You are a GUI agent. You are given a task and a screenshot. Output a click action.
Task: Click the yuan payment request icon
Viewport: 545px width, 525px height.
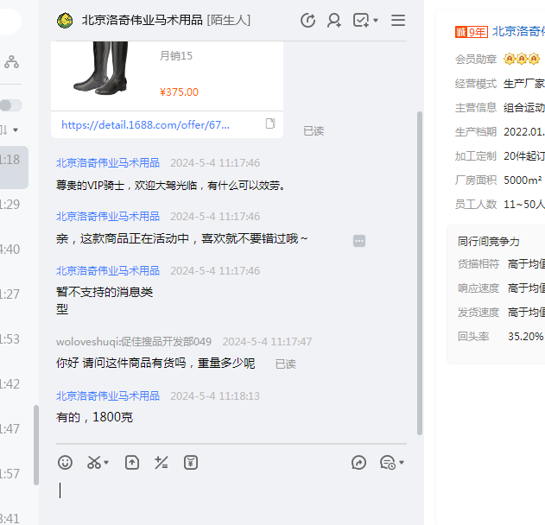(x=191, y=463)
